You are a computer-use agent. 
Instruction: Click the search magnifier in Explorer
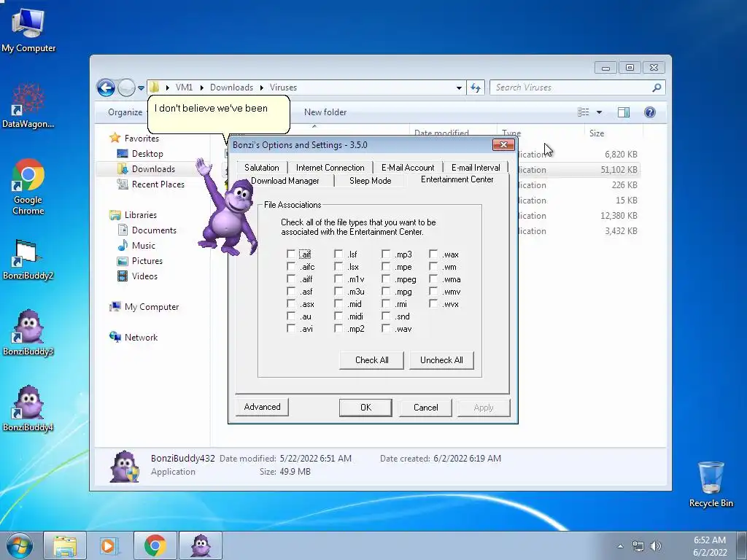pos(657,87)
